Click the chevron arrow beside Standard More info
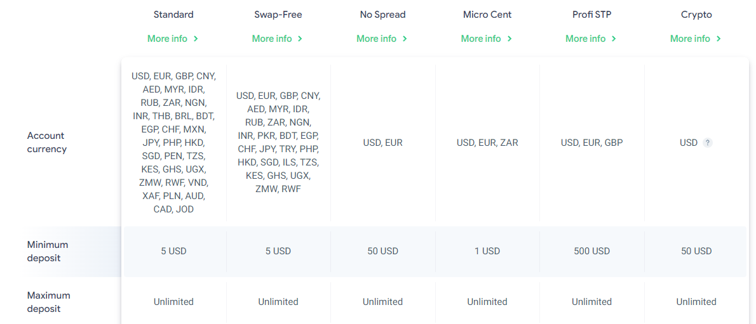 click(196, 39)
